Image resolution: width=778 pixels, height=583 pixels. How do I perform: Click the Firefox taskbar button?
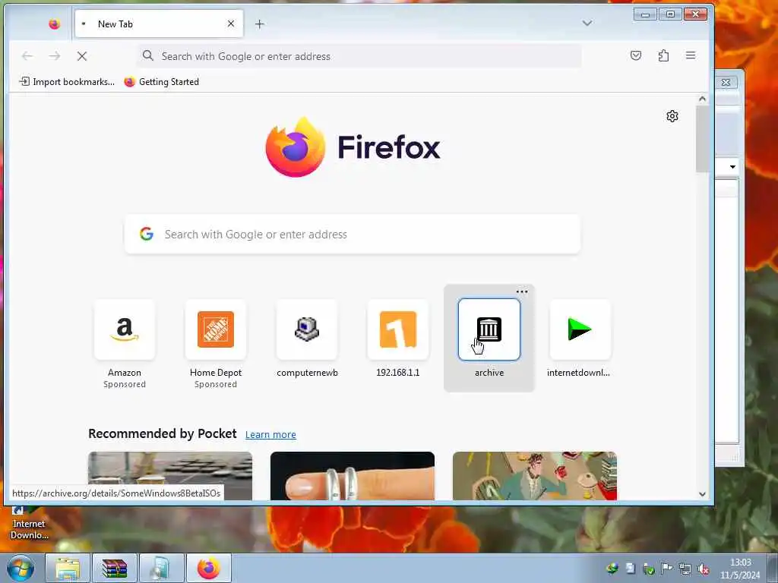point(209,568)
